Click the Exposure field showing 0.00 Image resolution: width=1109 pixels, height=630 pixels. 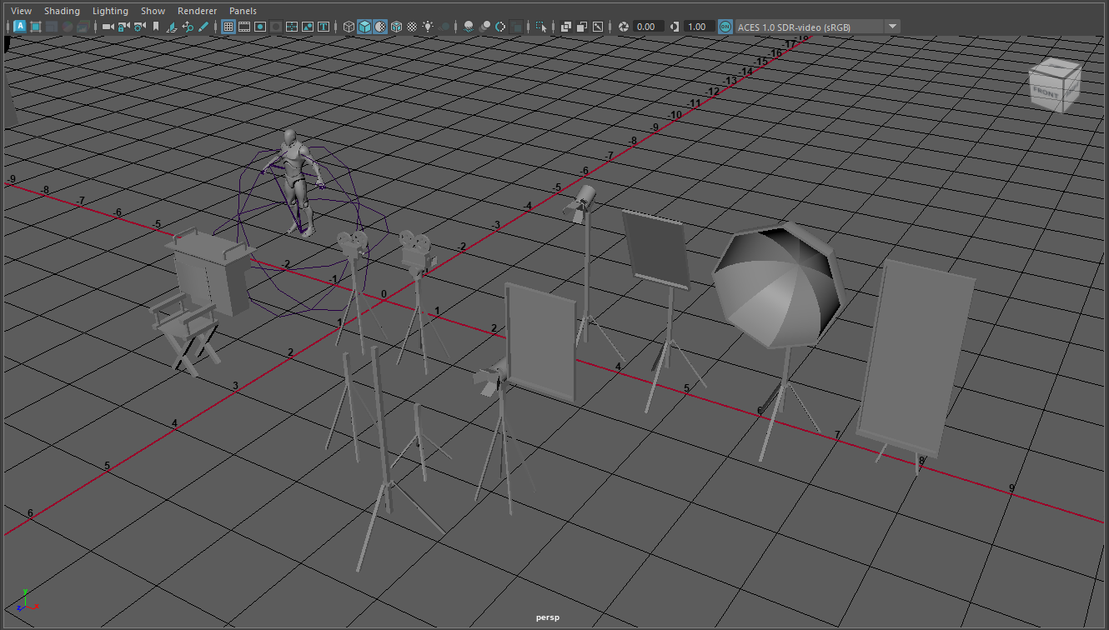pyautogui.click(x=649, y=27)
